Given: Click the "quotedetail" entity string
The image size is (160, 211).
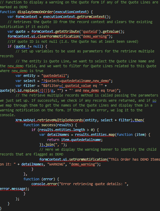Looking at the screenshot, I should coord(54,76).
